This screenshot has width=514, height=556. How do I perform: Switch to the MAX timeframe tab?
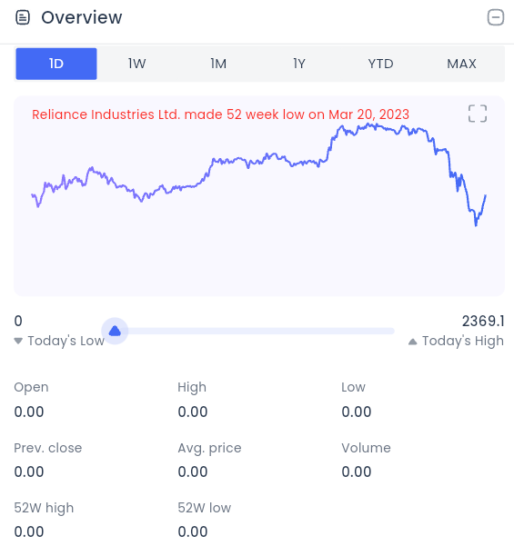click(461, 64)
